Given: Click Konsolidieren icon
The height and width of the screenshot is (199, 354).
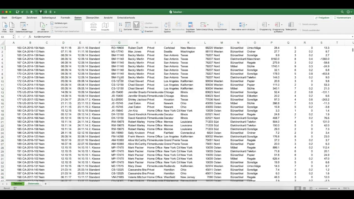Looking at the screenshot, I should (x=220, y=25).
